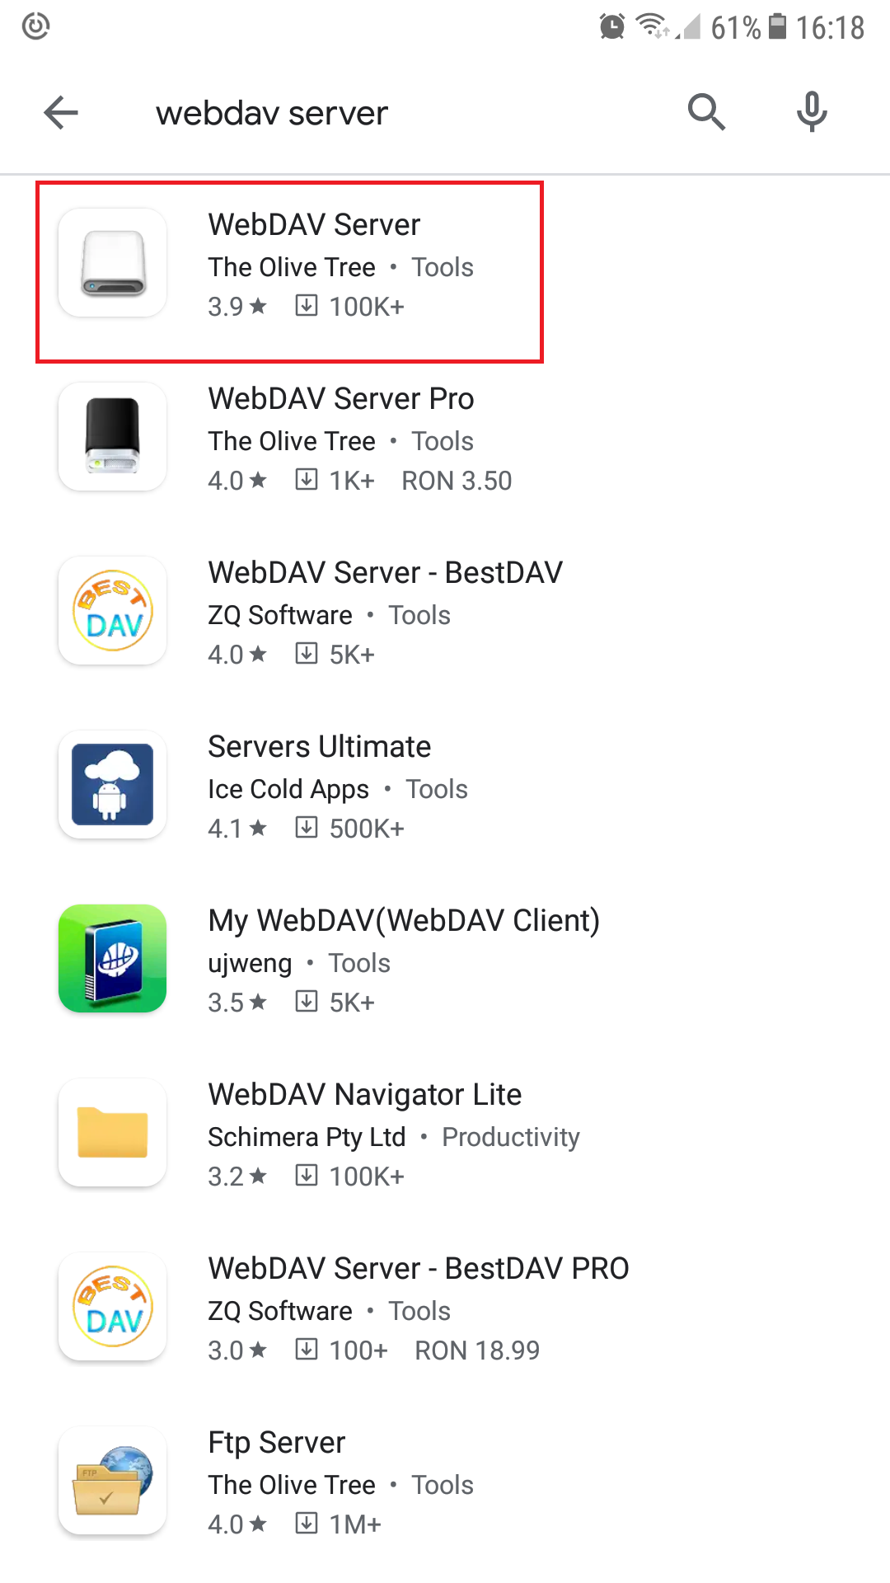Tap the My WebDAV green app icon
890x1583 pixels.
[111, 959]
